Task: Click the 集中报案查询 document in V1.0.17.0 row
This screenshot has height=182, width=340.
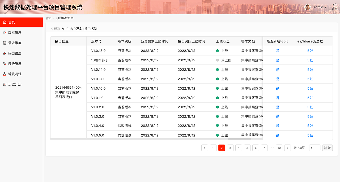Action: (252, 79)
